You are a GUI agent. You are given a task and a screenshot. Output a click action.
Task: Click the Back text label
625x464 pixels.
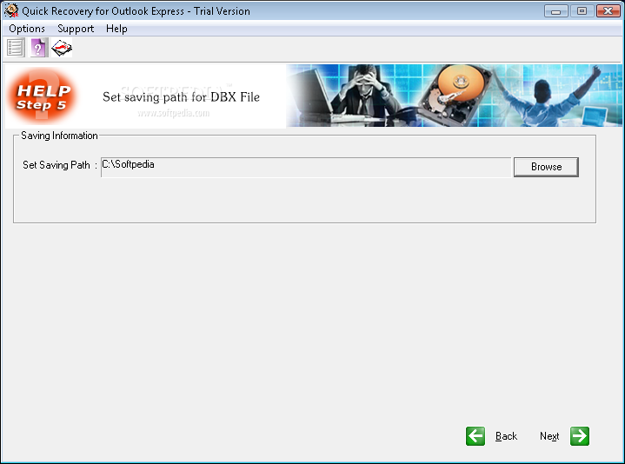click(x=506, y=436)
